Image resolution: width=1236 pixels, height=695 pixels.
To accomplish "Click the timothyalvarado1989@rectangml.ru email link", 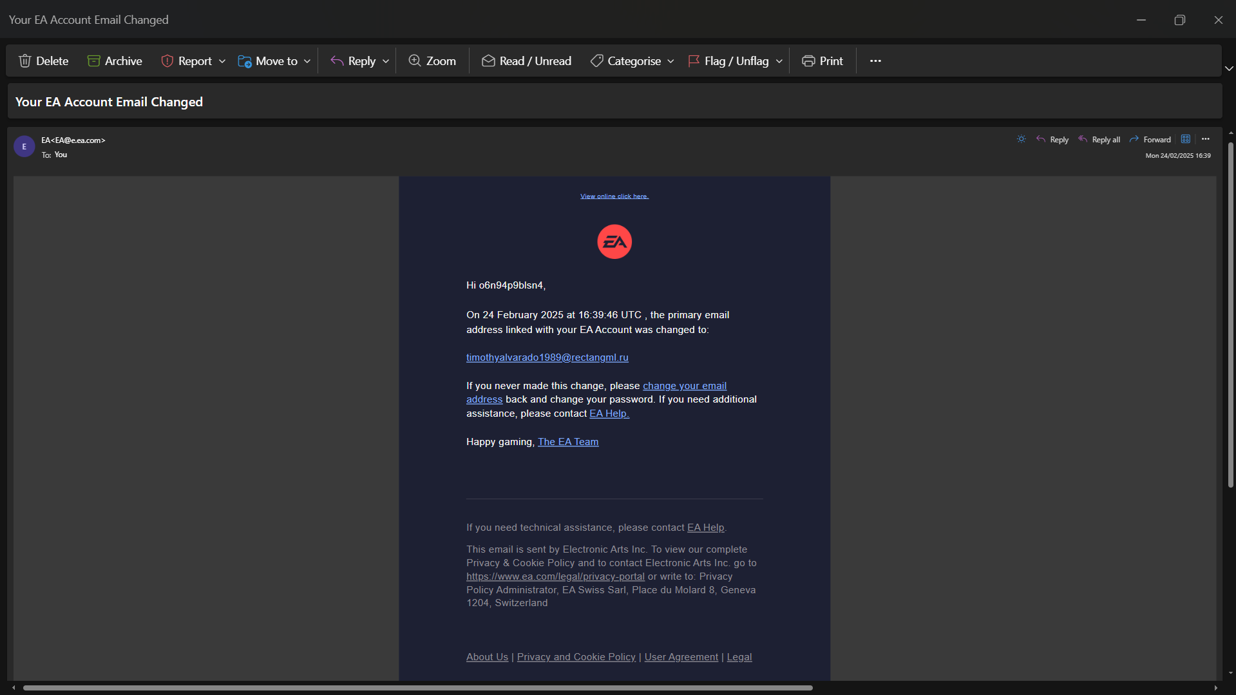I will (x=547, y=357).
